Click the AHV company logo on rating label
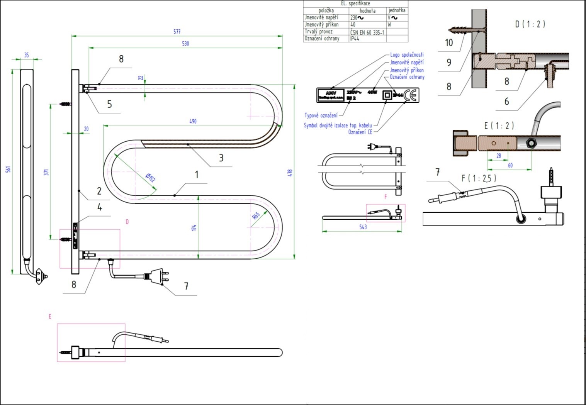Image resolution: width=586 pixels, height=405 pixels. pyautogui.click(x=331, y=93)
